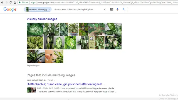
Task: View the Secure padlock site info
Action: click(x=23, y=2)
